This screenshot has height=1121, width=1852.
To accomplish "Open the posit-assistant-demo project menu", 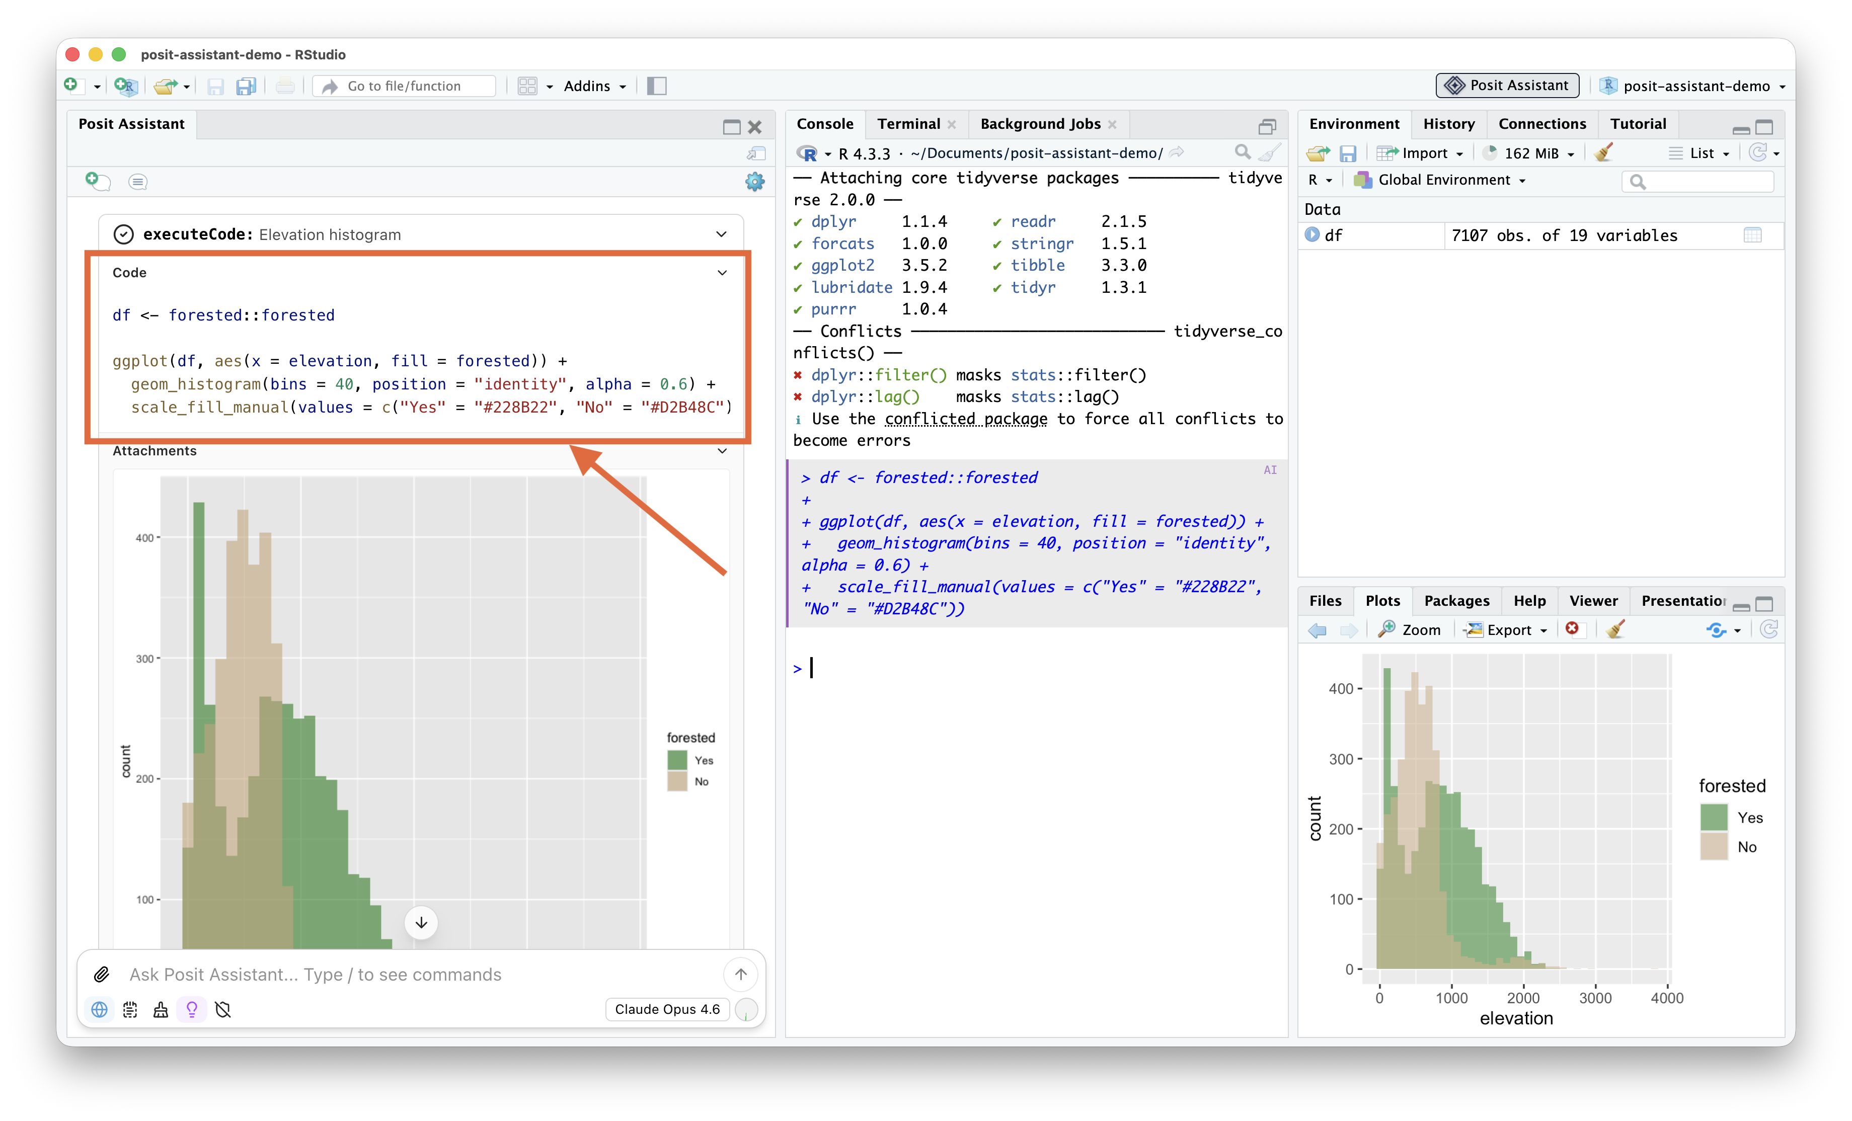I will tap(1692, 87).
